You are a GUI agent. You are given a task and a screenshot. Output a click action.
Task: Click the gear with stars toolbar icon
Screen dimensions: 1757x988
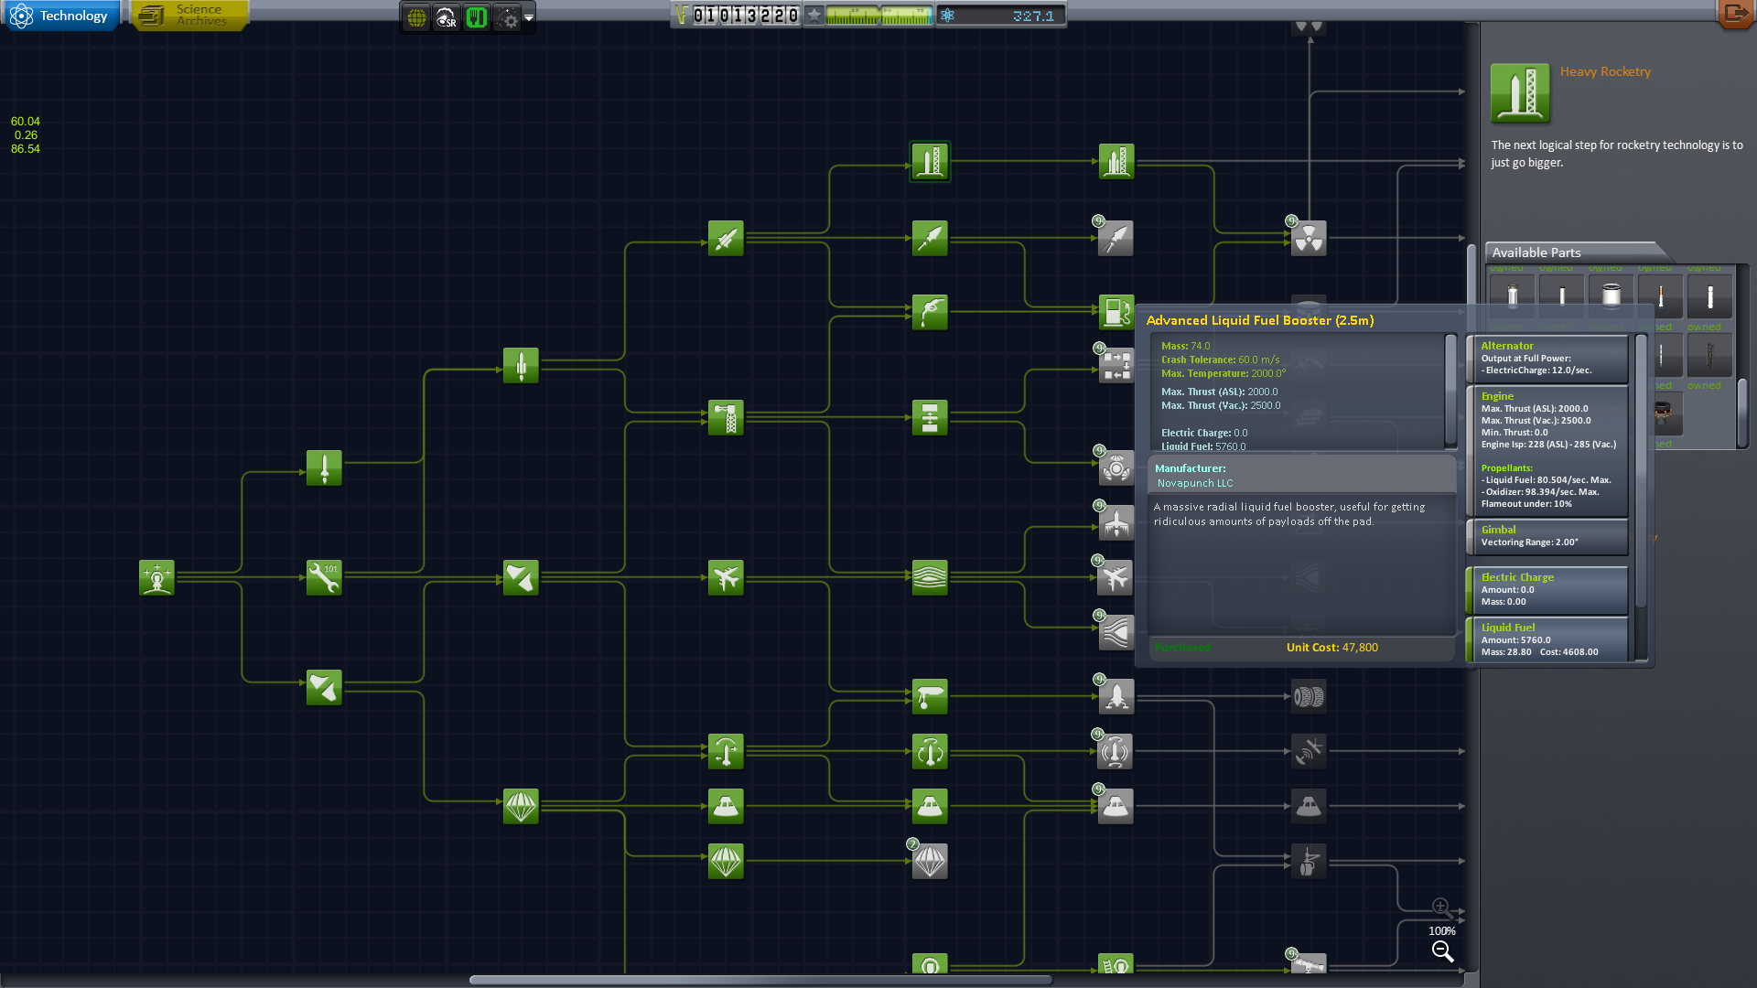pyautogui.click(x=507, y=17)
